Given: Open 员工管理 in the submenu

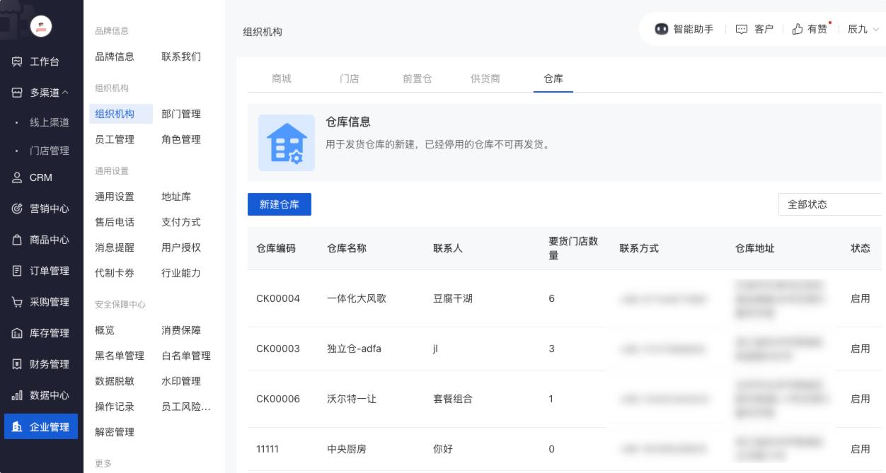Looking at the screenshot, I should click(x=115, y=139).
